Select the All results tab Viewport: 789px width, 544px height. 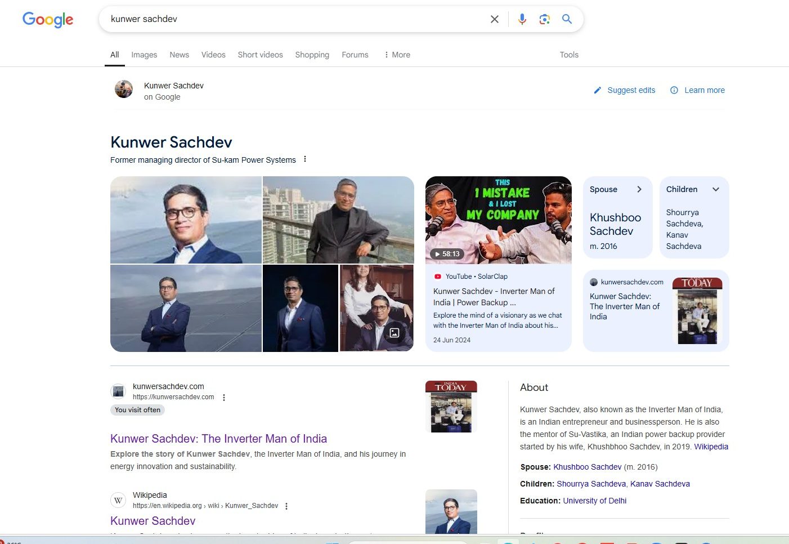pos(115,55)
